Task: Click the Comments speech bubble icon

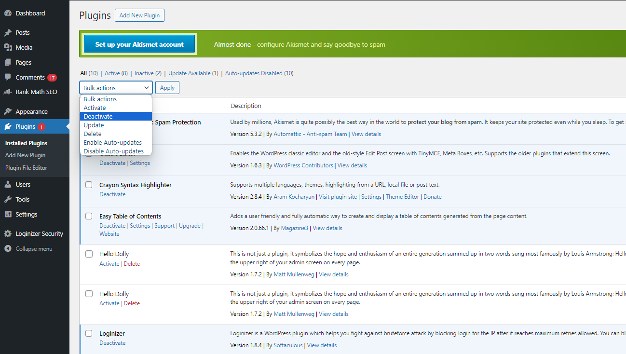Action: [8, 78]
